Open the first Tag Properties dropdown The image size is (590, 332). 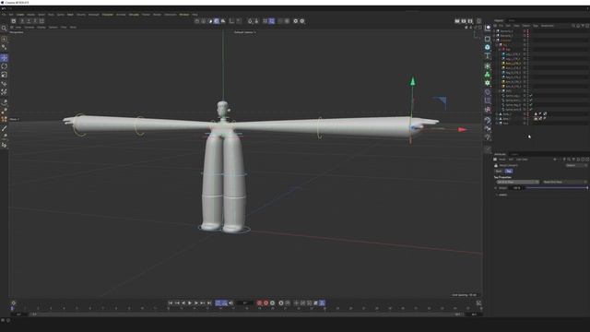tap(517, 182)
